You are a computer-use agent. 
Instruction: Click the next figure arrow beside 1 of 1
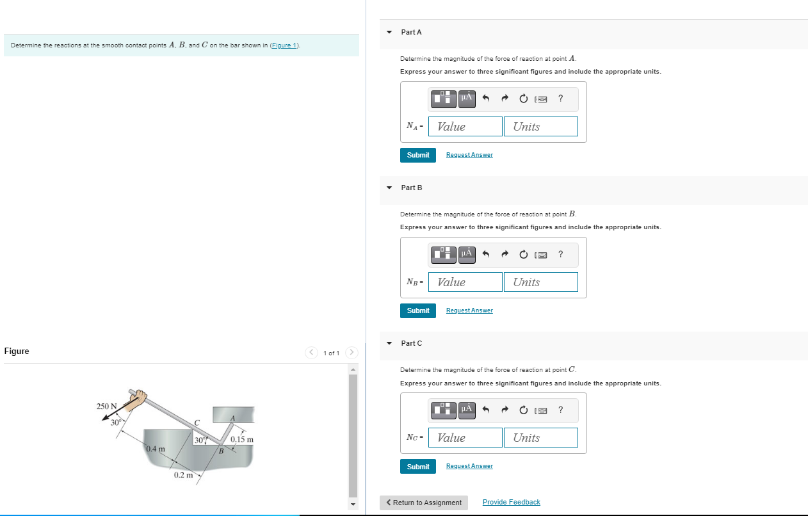(351, 352)
